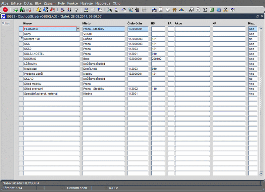265x192 pixels.
Task: Export data with the Excel icon
Action: tap(212, 10)
